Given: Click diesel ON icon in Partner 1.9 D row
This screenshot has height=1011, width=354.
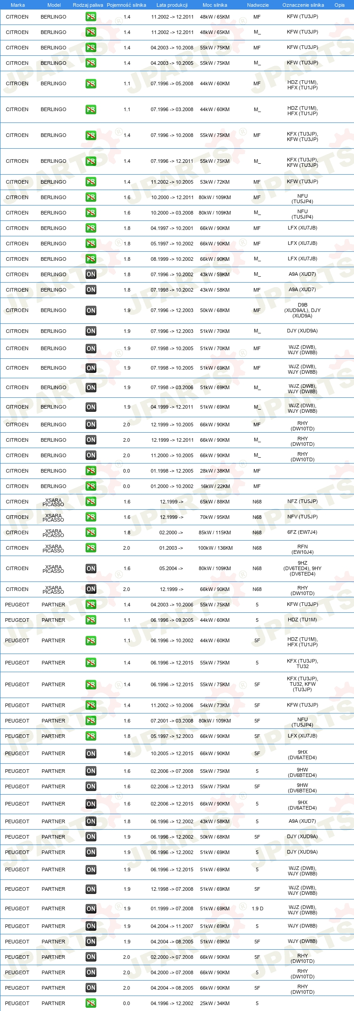Looking at the screenshot, I should click(x=91, y=909).
